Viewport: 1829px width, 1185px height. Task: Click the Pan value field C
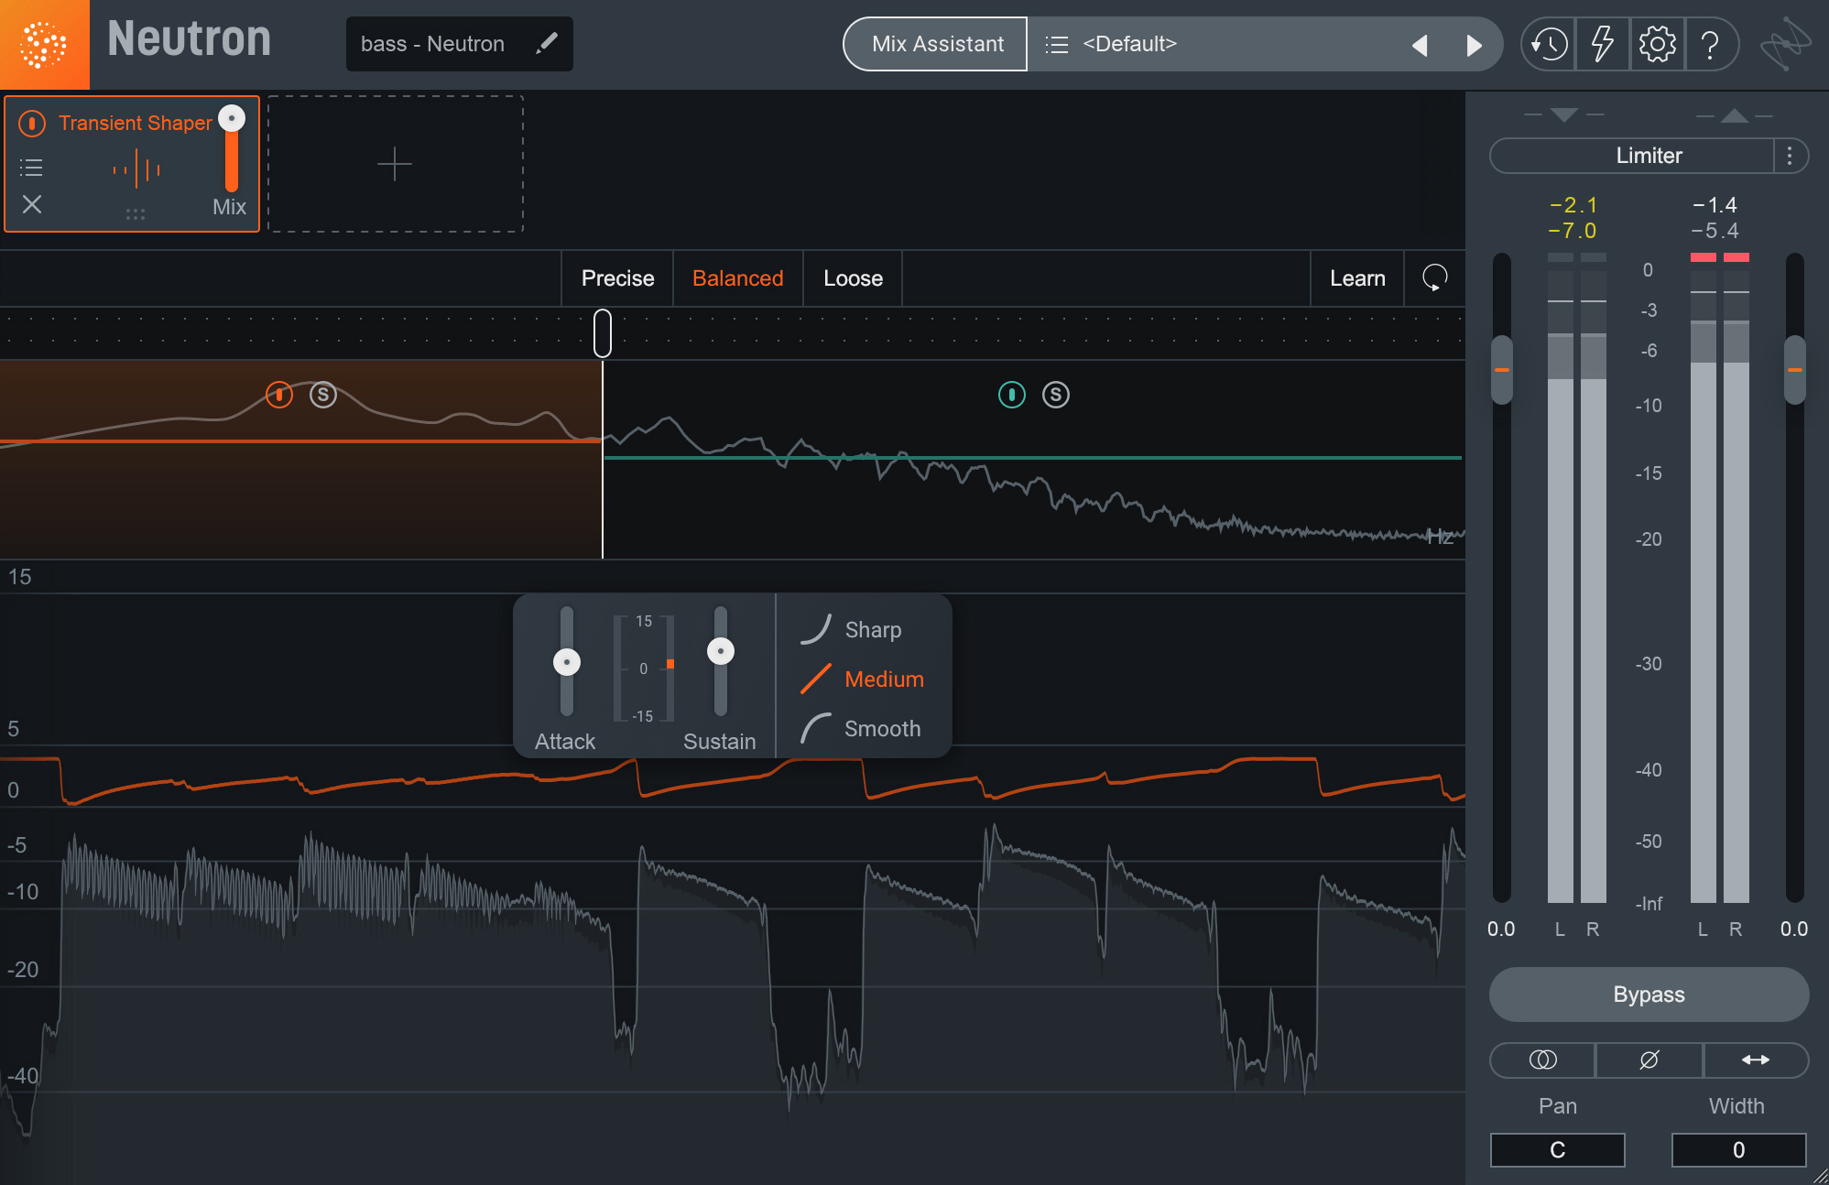point(1557,1150)
